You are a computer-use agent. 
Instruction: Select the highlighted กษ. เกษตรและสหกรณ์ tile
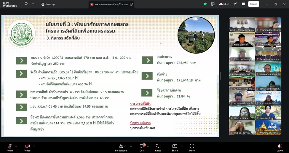(242, 69)
